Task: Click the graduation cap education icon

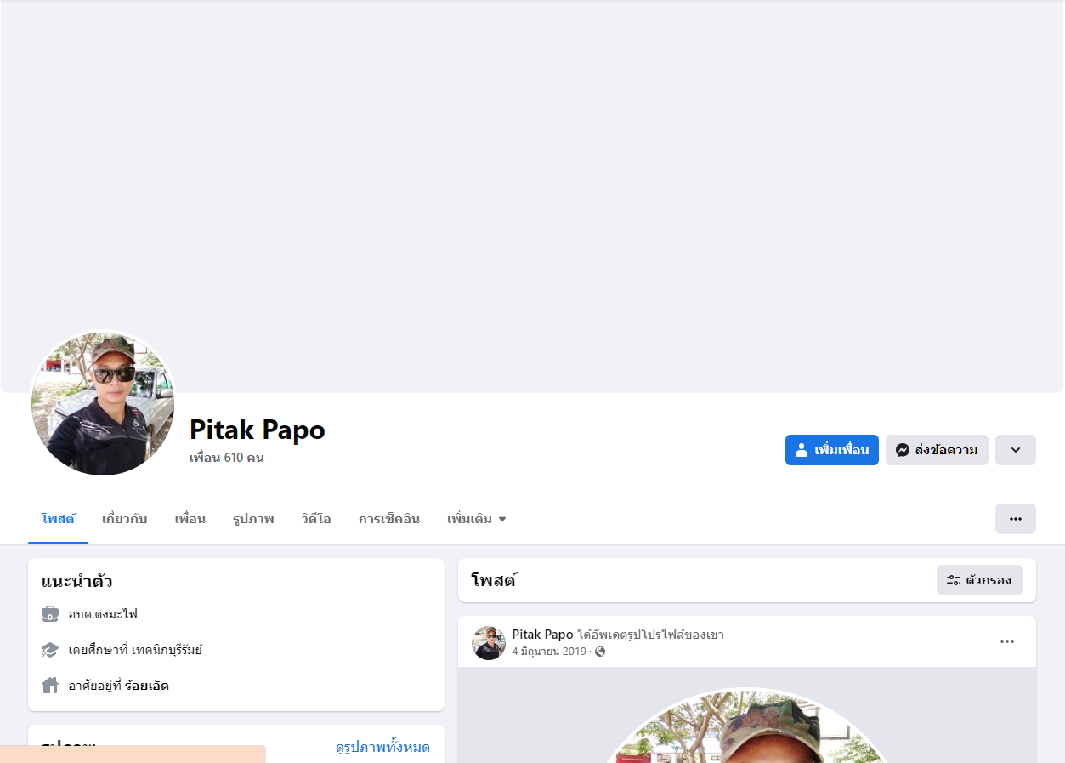Action: point(50,650)
